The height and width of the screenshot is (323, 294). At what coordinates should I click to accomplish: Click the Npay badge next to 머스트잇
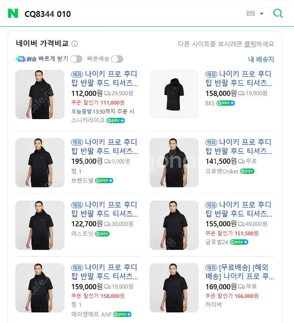pyautogui.click(x=102, y=234)
